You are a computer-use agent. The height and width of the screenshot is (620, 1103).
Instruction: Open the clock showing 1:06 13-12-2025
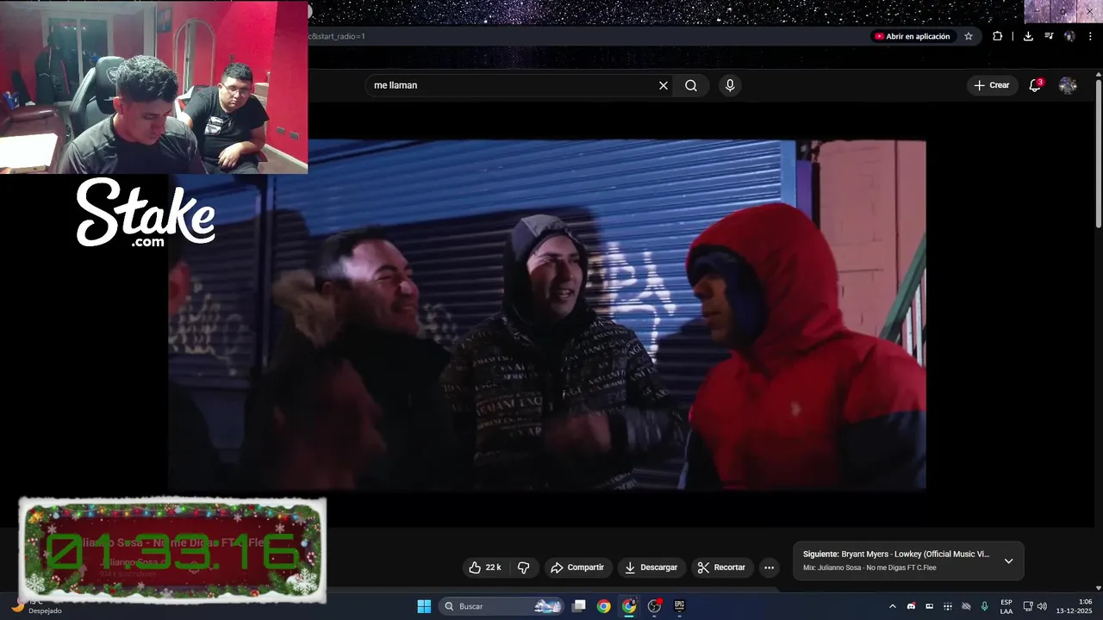tap(1074, 606)
